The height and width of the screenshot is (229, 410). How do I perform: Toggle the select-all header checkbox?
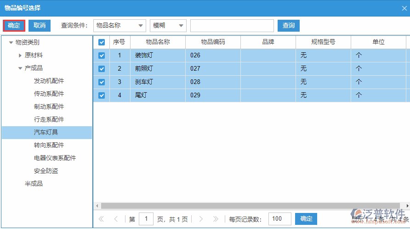tap(102, 42)
